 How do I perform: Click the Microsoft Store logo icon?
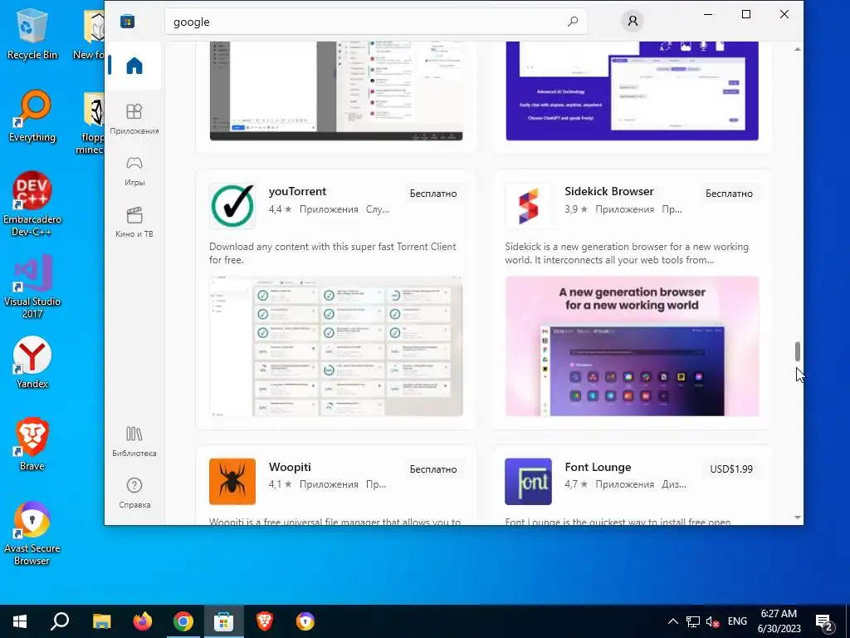coord(127,21)
